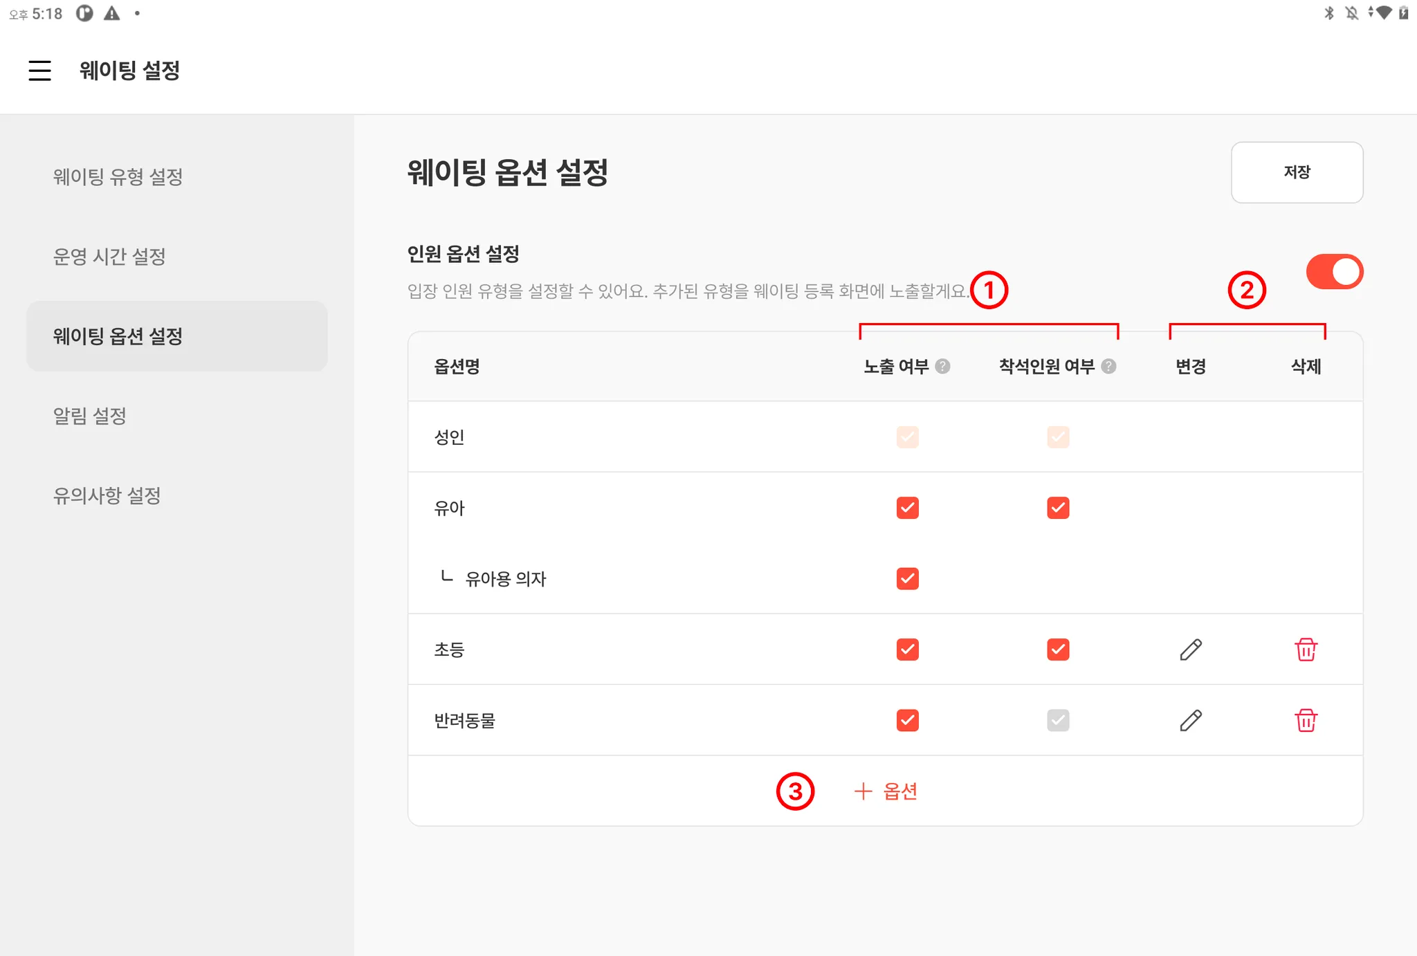Click + 옵션 to add option
This screenshot has height=956, width=1417.
click(x=886, y=791)
